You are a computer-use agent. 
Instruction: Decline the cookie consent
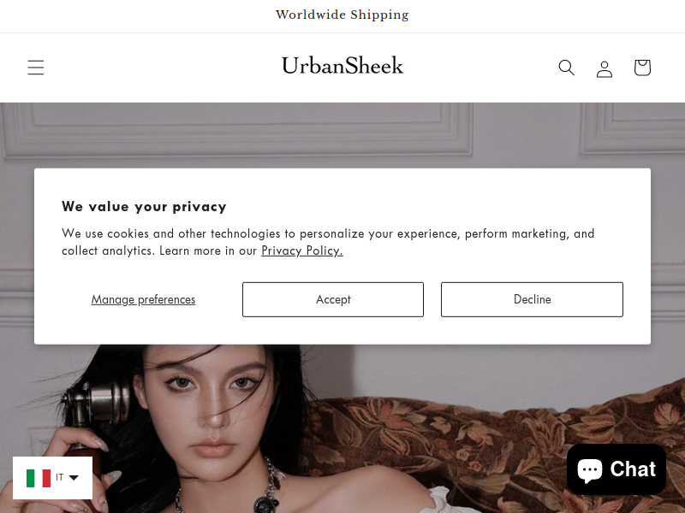(x=532, y=299)
